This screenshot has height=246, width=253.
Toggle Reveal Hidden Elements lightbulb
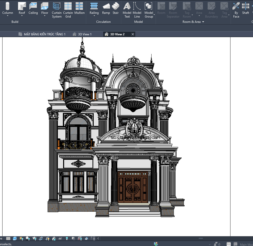pos(67,238)
